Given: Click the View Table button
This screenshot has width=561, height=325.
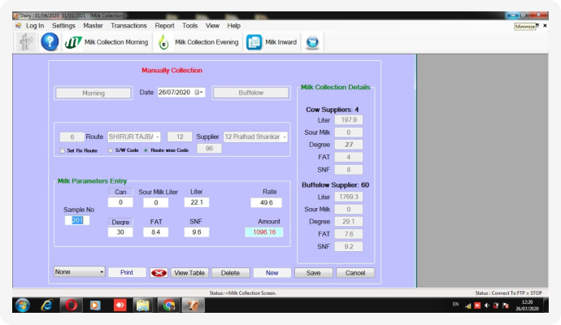Looking at the screenshot, I should pyautogui.click(x=189, y=272).
